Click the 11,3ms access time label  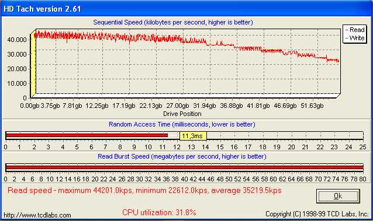[x=193, y=136]
